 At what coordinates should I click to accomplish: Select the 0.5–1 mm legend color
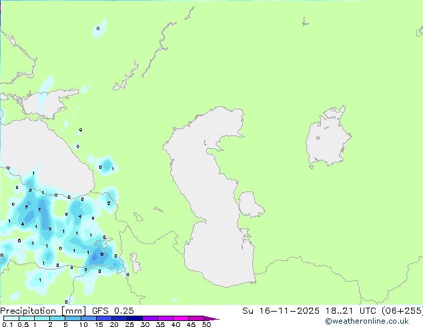pos(27,318)
